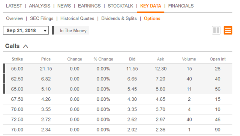
Task: Sort by the Price column header
Action: [46, 59]
